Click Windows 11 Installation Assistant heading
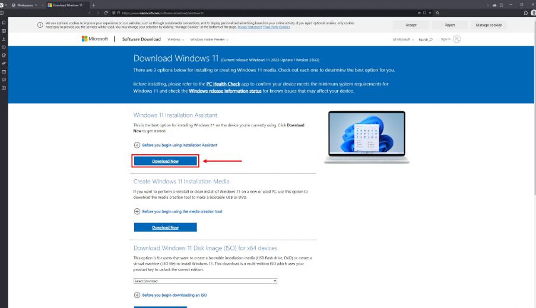The image size is (536, 308). click(175, 115)
